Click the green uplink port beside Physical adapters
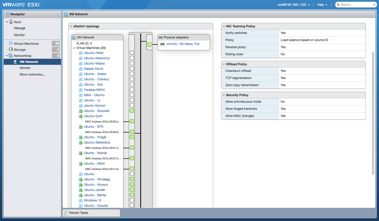Screen dimensions: 379x221 [149, 45]
